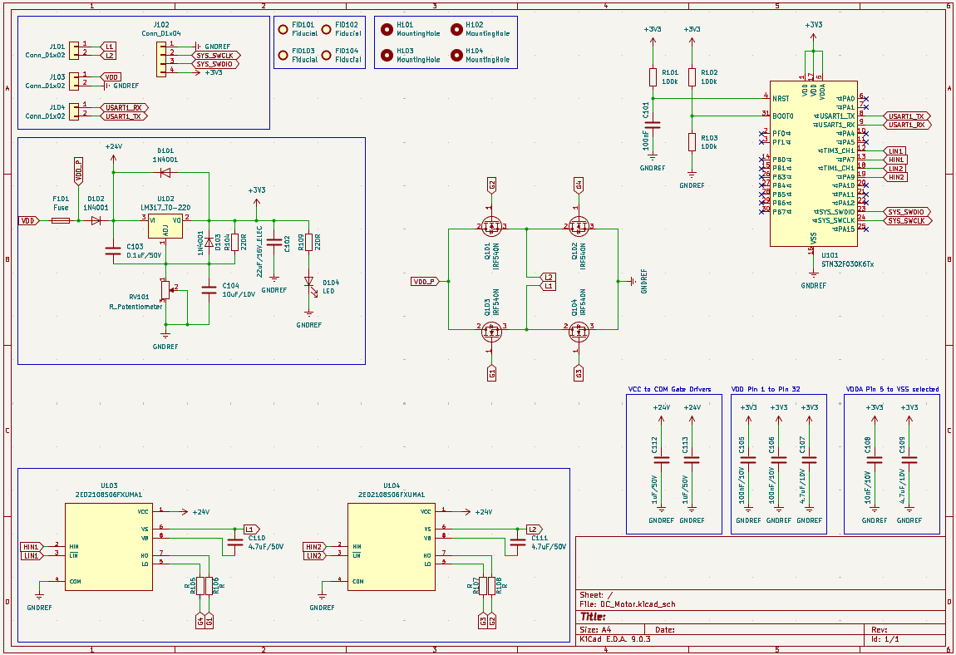The width and height of the screenshot is (956, 655).
Task: Select the 'VCC to COM Gate Drivers' text
Action: click(670, 389)
